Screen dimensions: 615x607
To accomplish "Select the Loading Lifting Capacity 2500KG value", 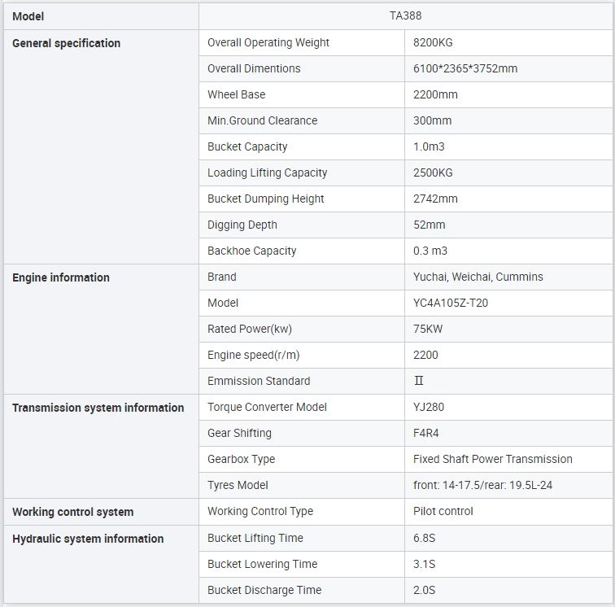I will point(433,172).
